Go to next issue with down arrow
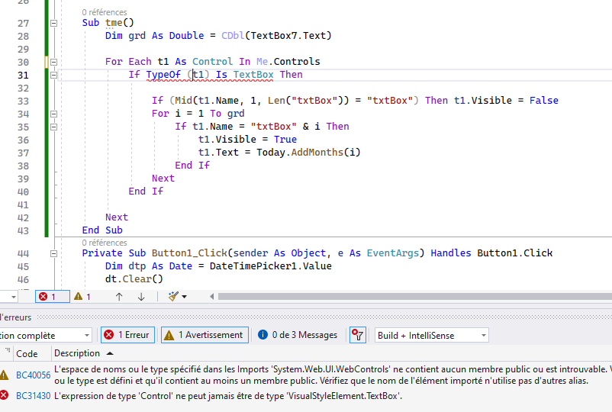Image resolution: width=612 pixels, height=412 pixels. [141, 297]
